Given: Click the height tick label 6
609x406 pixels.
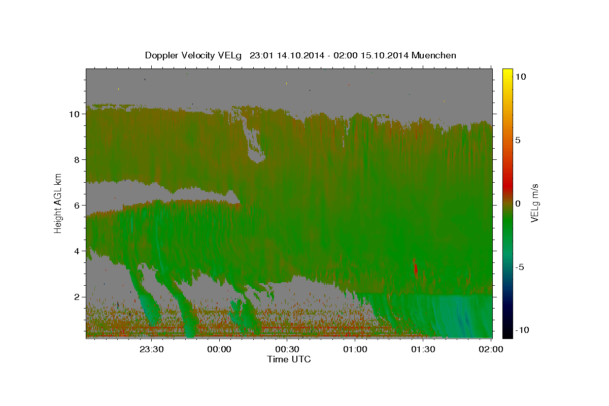Looking at the screenshot, I should (x=78, y=206).
